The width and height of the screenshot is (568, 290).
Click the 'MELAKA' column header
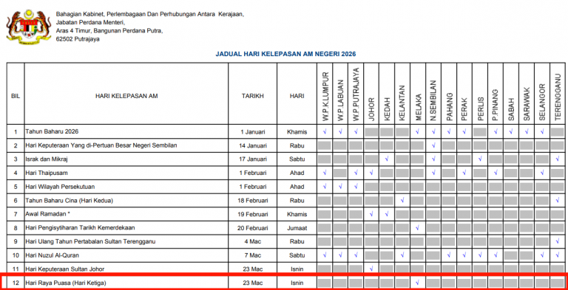(x=418, y=108)
